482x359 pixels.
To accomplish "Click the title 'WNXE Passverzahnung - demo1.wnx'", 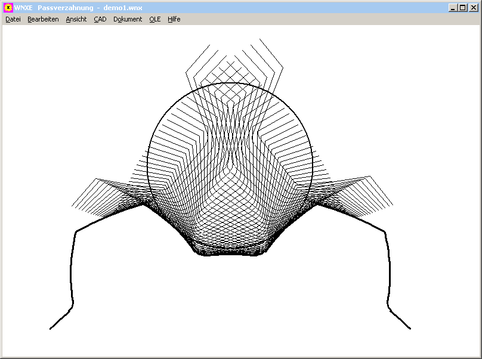I will click(78, 8).
